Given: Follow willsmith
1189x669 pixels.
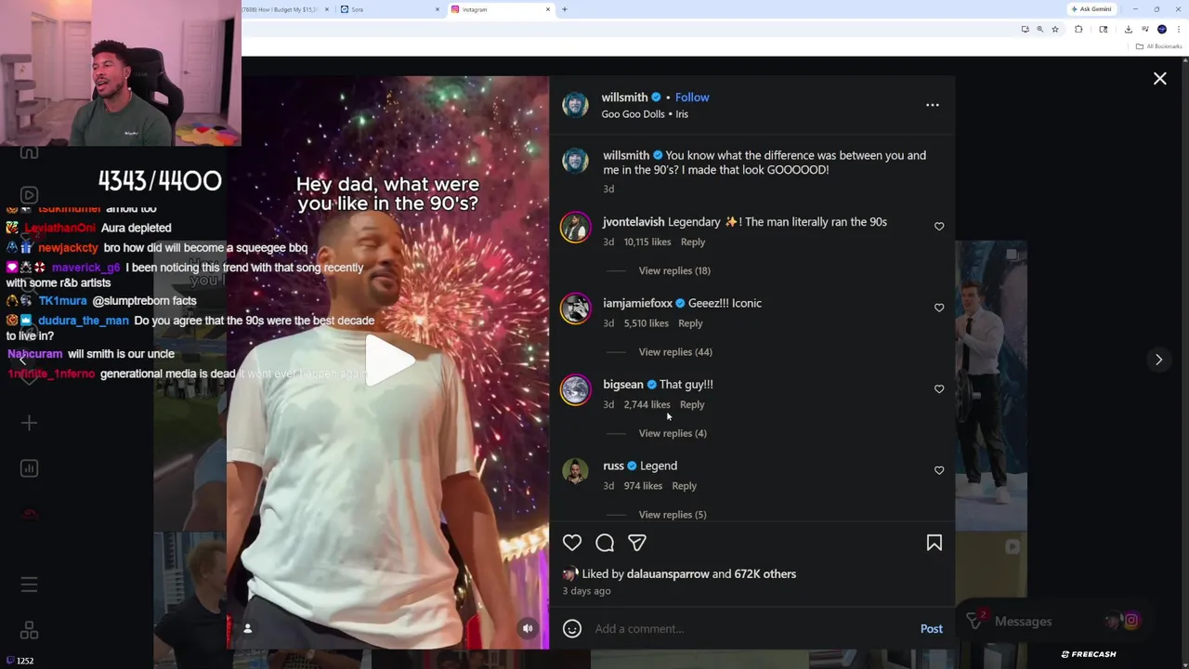Looking at the screenshot, I should click(x=692, y=97).
